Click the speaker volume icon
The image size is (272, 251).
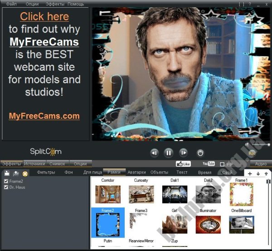click(x=247, y=144)
